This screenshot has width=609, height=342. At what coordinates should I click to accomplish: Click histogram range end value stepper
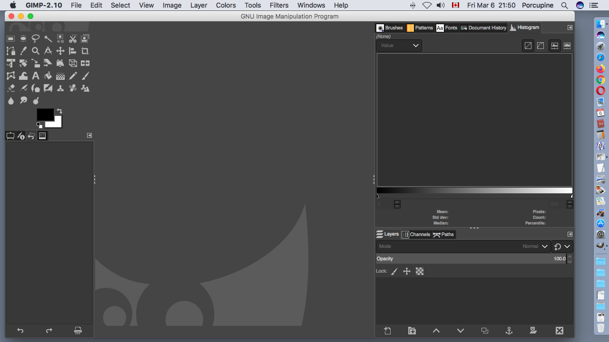tap(570, 204)
